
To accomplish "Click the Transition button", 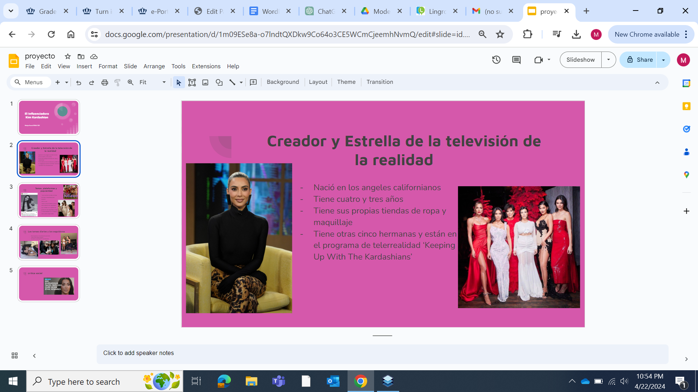I will coord(380,82).
